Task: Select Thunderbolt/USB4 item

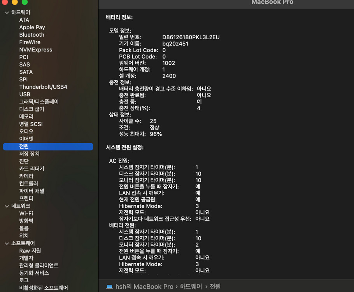Action: click(x=43, y=87)
